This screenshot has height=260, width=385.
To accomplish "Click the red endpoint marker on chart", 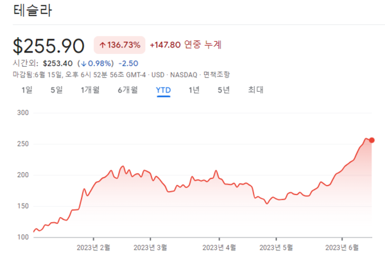I will [372, 141].
